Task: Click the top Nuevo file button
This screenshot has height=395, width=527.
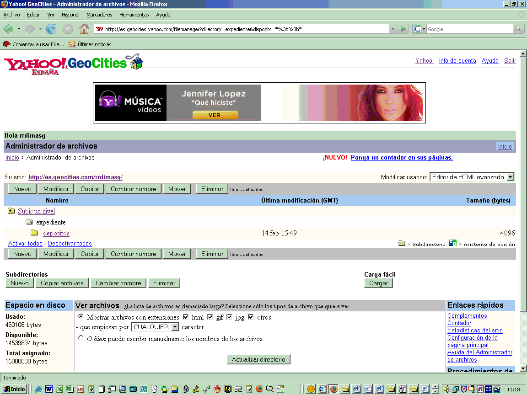Action: 22,189
